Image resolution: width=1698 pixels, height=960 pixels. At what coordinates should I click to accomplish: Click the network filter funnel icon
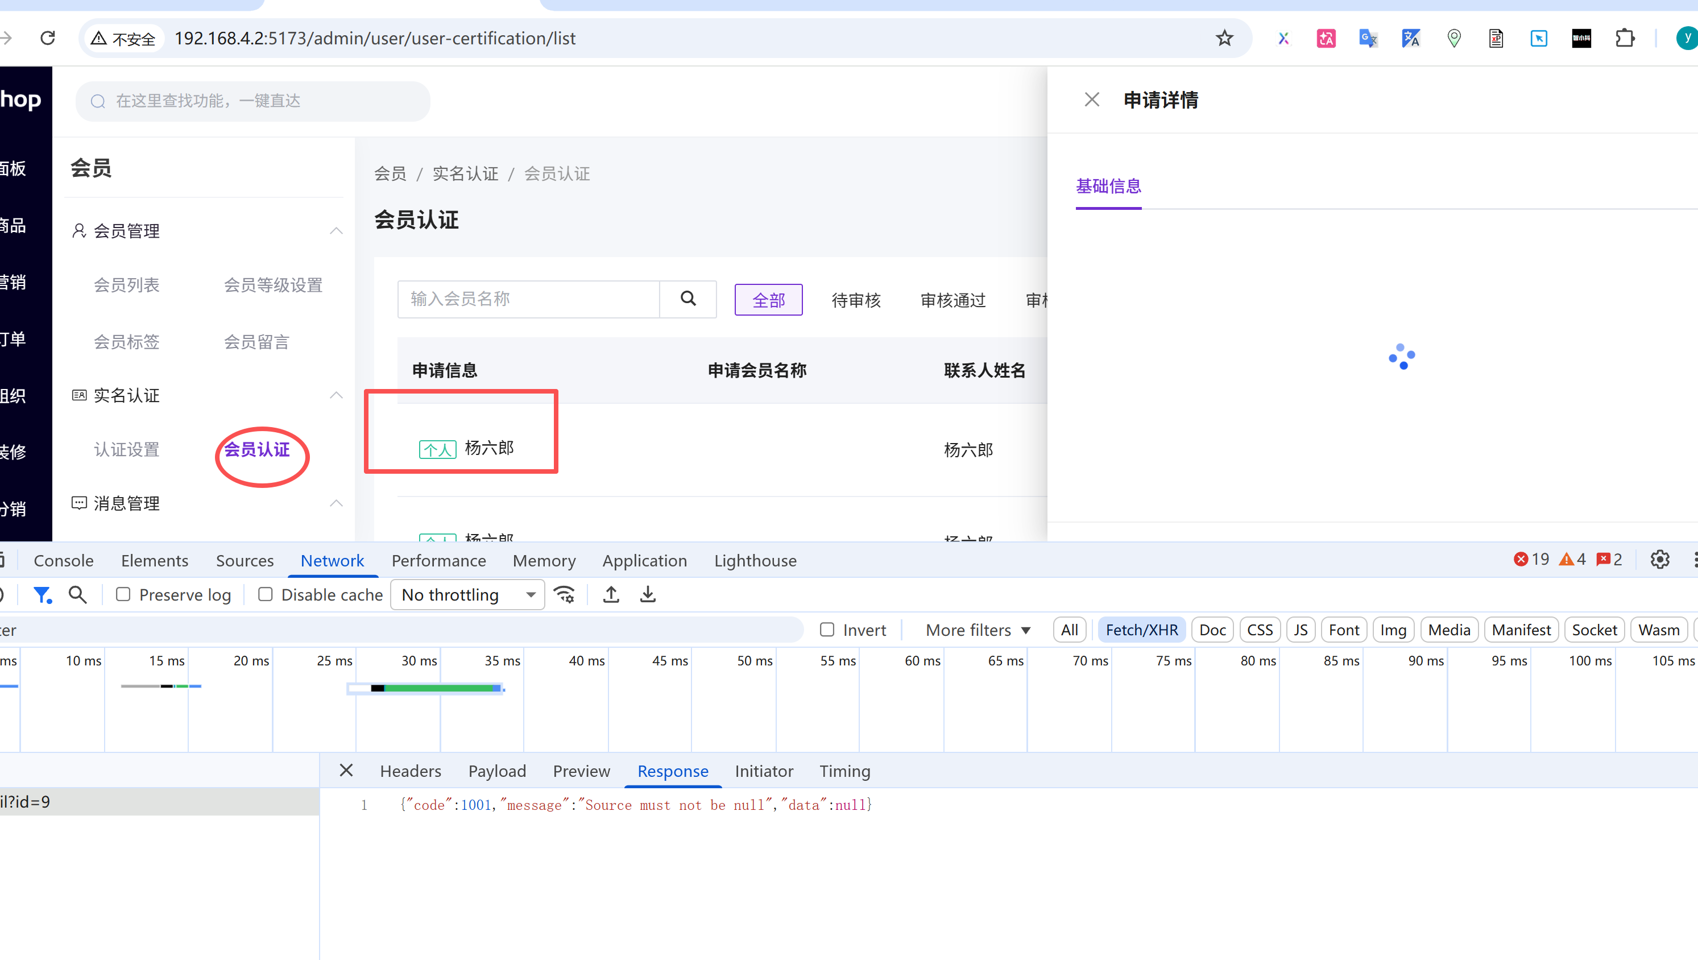[42, 595]
